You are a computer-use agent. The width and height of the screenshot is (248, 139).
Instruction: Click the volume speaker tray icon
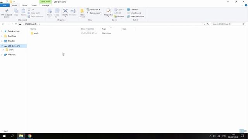[x=214, y=136]
